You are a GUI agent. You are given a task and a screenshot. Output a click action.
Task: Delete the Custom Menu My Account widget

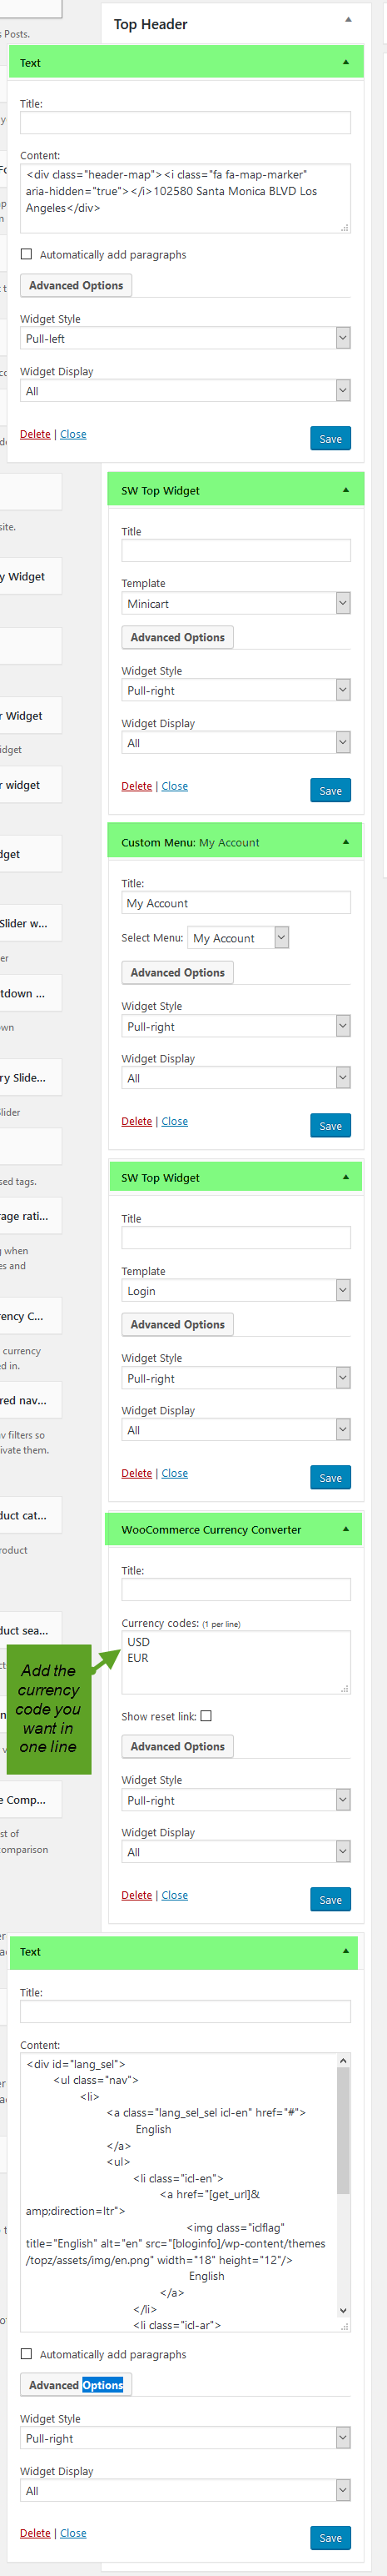[x=136, y=1121]
